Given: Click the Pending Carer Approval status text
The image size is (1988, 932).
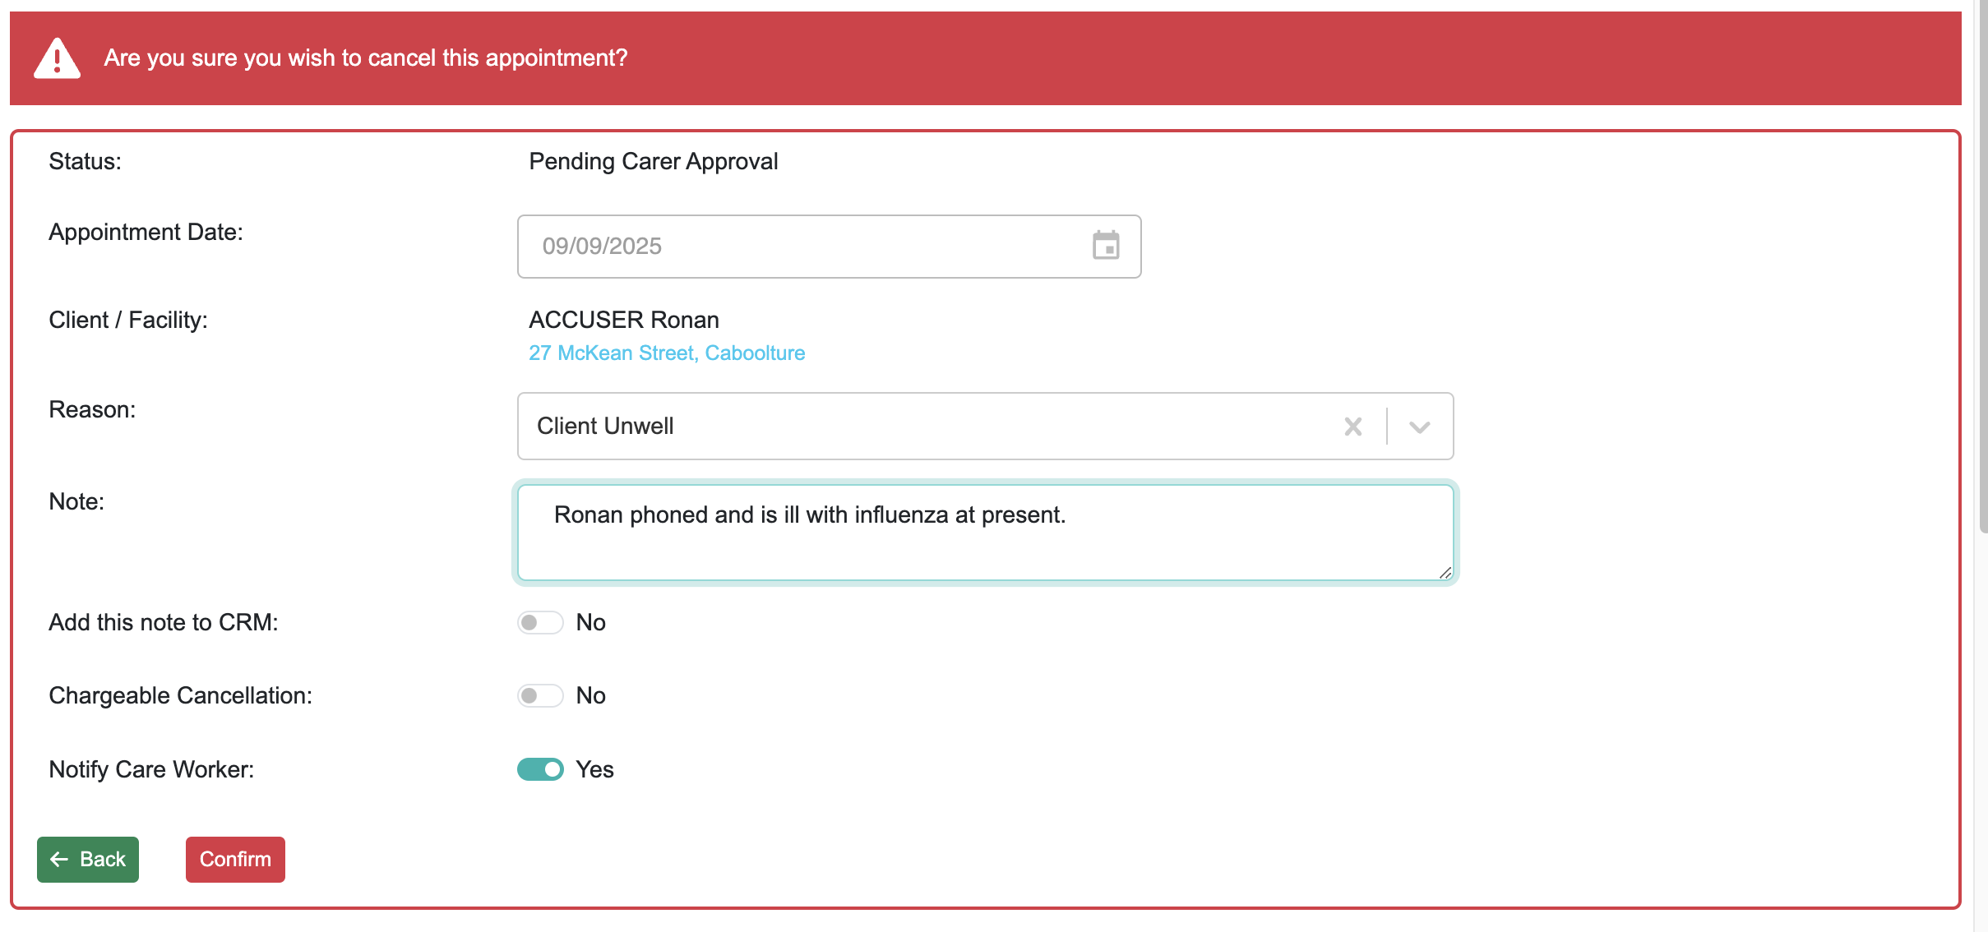Looking at the screenshot, I should [x=653, y=162].
